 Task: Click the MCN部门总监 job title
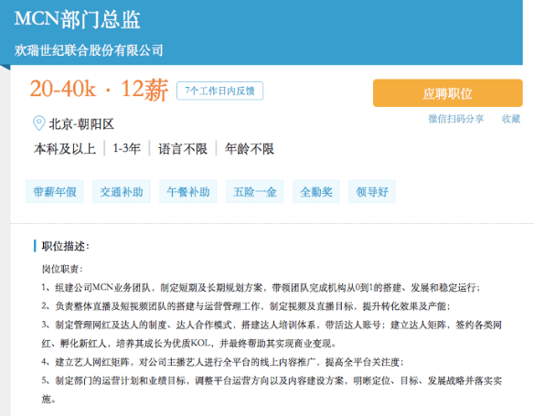[x=78, y=19]
